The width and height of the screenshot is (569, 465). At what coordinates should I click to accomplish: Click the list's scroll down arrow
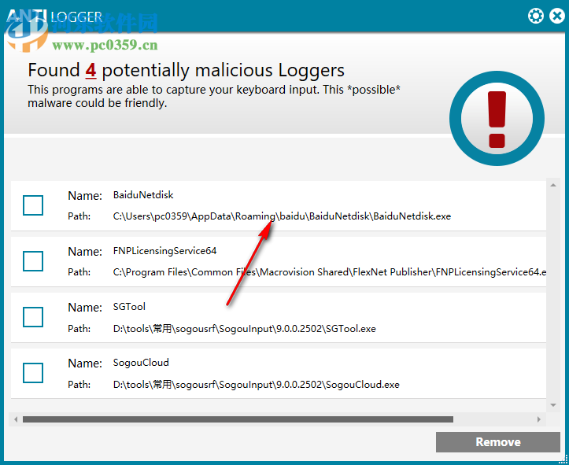[x=553, y=405]
